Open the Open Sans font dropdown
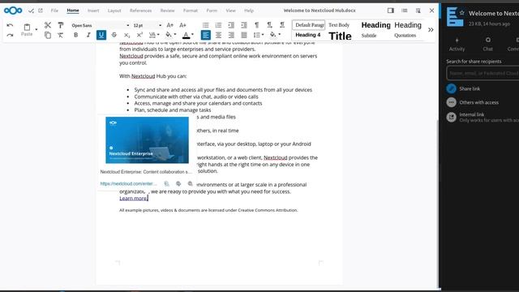 [128, 25]
